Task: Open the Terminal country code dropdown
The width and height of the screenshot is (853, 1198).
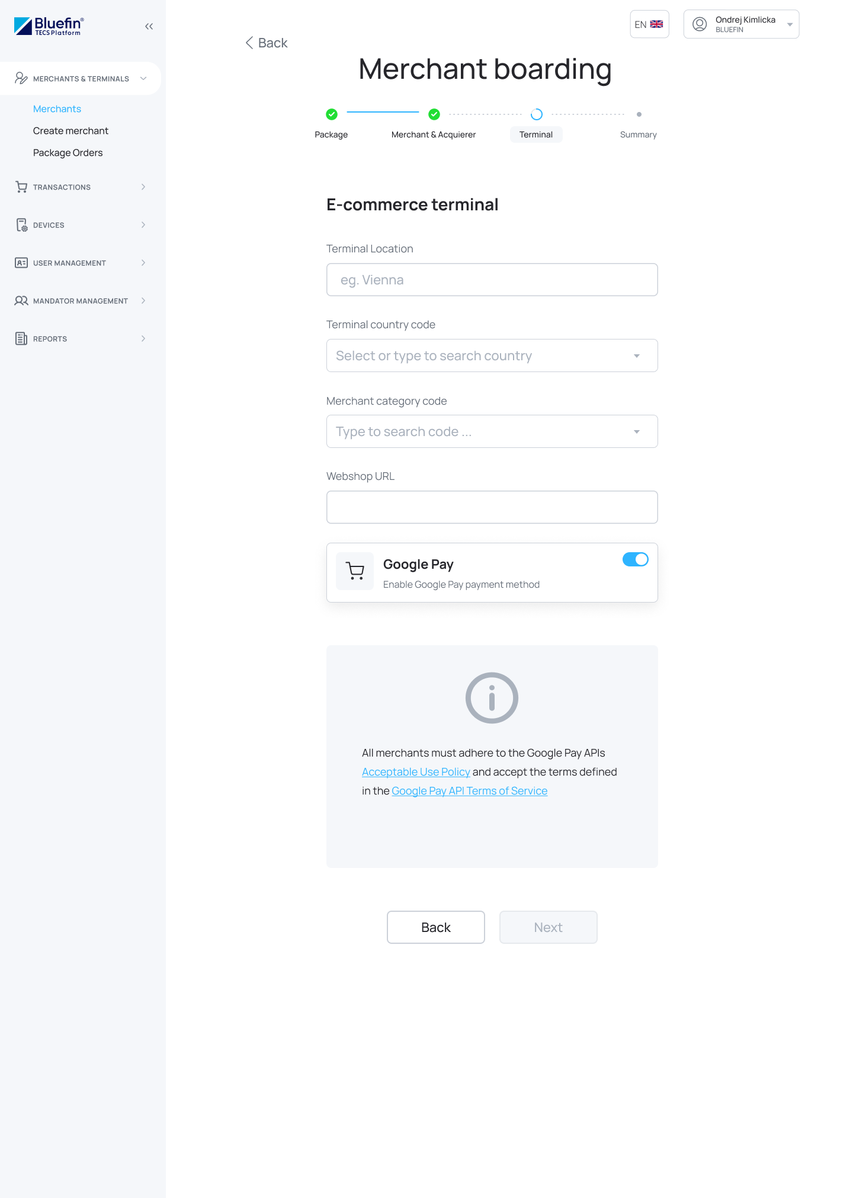Action: 637,355
